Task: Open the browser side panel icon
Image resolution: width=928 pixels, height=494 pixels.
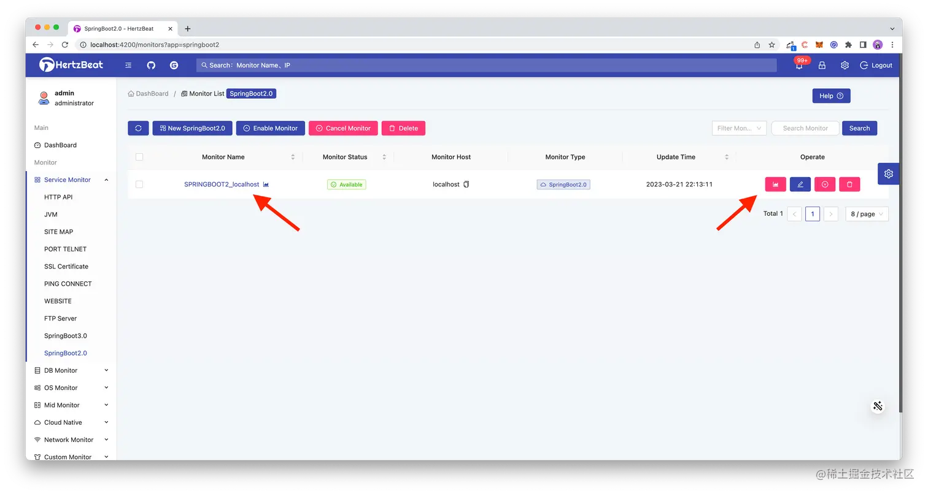Action: [x=863, y=45]
